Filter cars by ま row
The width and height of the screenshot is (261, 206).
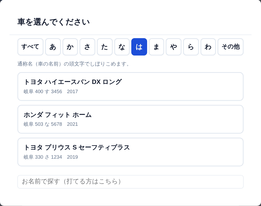click(x=156, y=47)
